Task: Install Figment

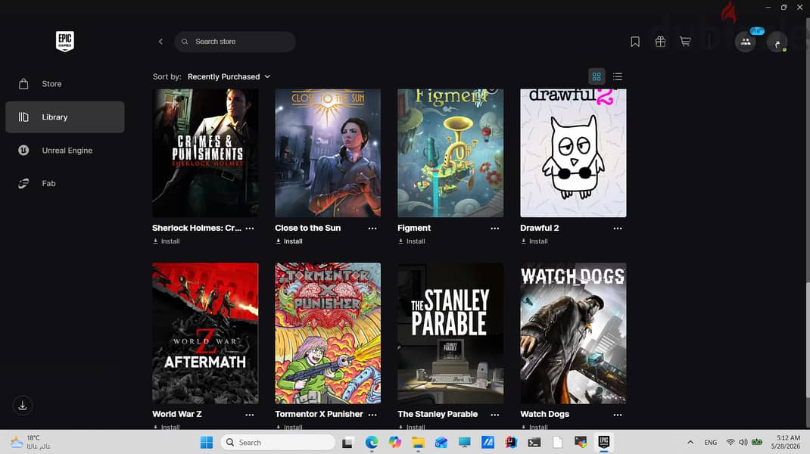Action: (x=412, y=241)
